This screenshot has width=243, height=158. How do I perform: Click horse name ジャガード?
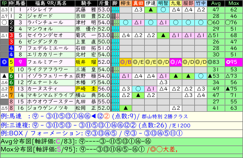coord(51,16)
